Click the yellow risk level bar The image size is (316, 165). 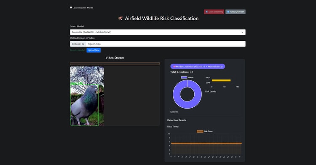pyautogui.click(x=221, y=80)
